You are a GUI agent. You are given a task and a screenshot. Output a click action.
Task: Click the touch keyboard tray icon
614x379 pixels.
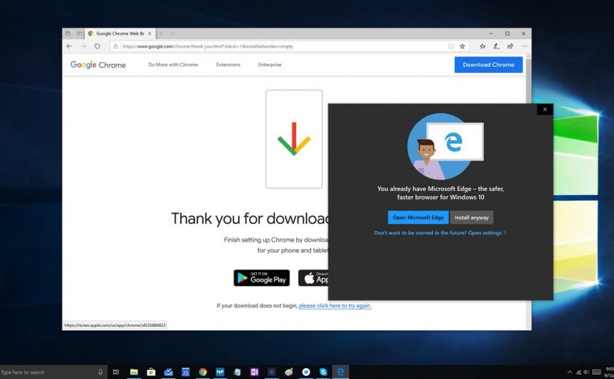click(597, 372)
